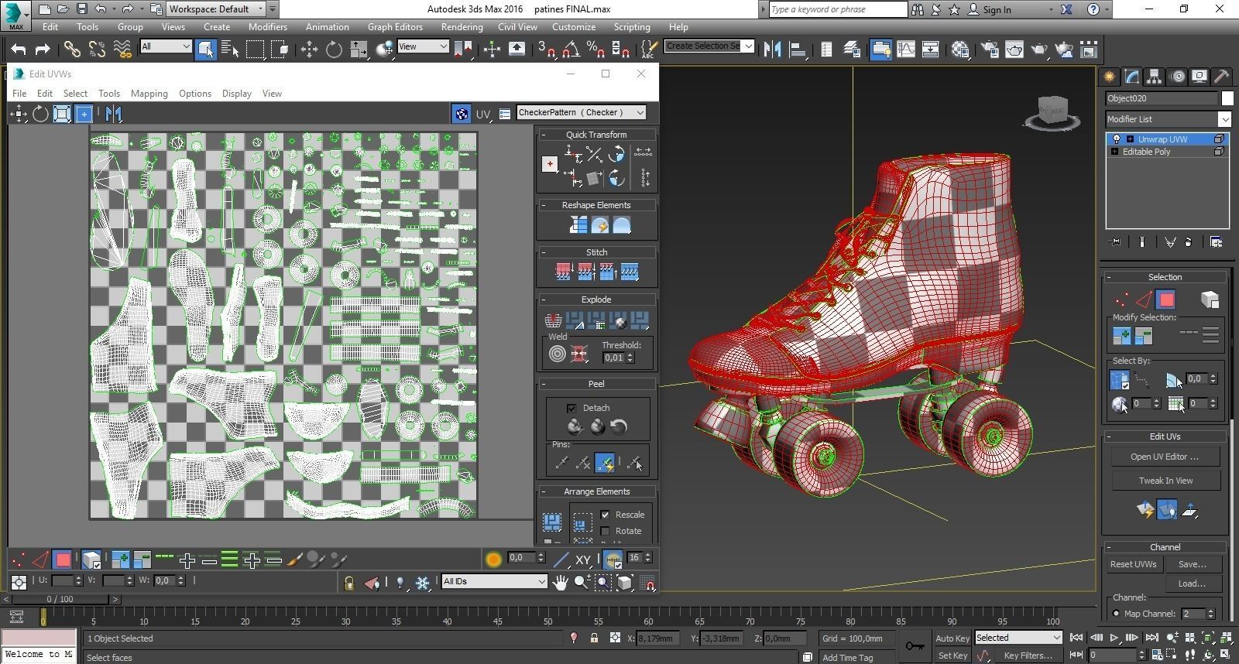Open the Graph Editors menu
Image resolution: width=1239 pixels, height=664 pixels.
point(395,26)
